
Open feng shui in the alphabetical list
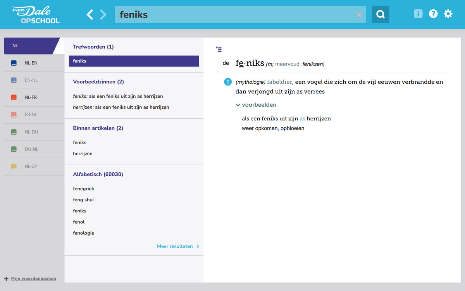click(x=83, y=200)
